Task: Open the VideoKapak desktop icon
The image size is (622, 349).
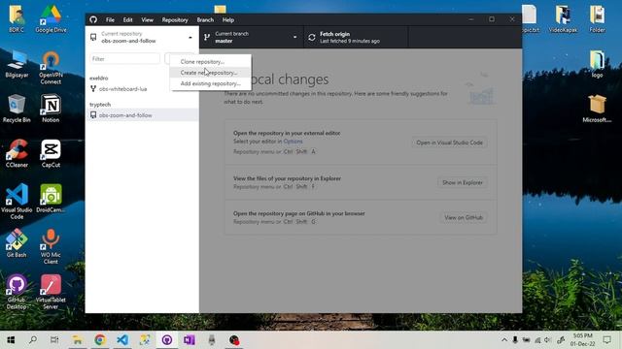Action: (x=563, y=18)
